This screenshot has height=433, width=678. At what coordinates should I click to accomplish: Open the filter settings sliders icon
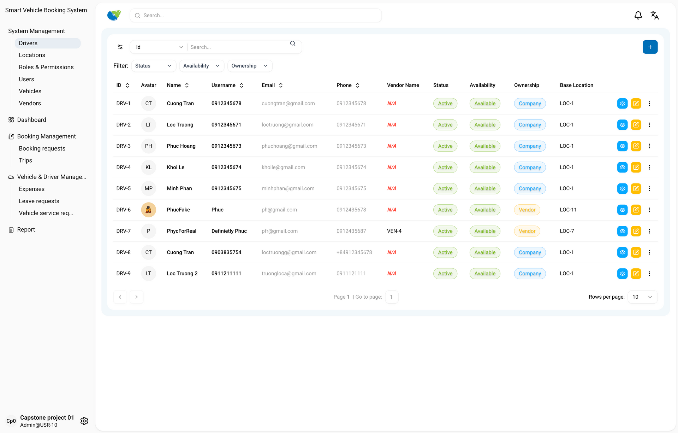pyautogui.click(x=120, y=47)
